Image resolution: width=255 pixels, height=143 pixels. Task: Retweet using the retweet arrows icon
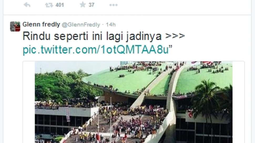click(x=49, y=5)
